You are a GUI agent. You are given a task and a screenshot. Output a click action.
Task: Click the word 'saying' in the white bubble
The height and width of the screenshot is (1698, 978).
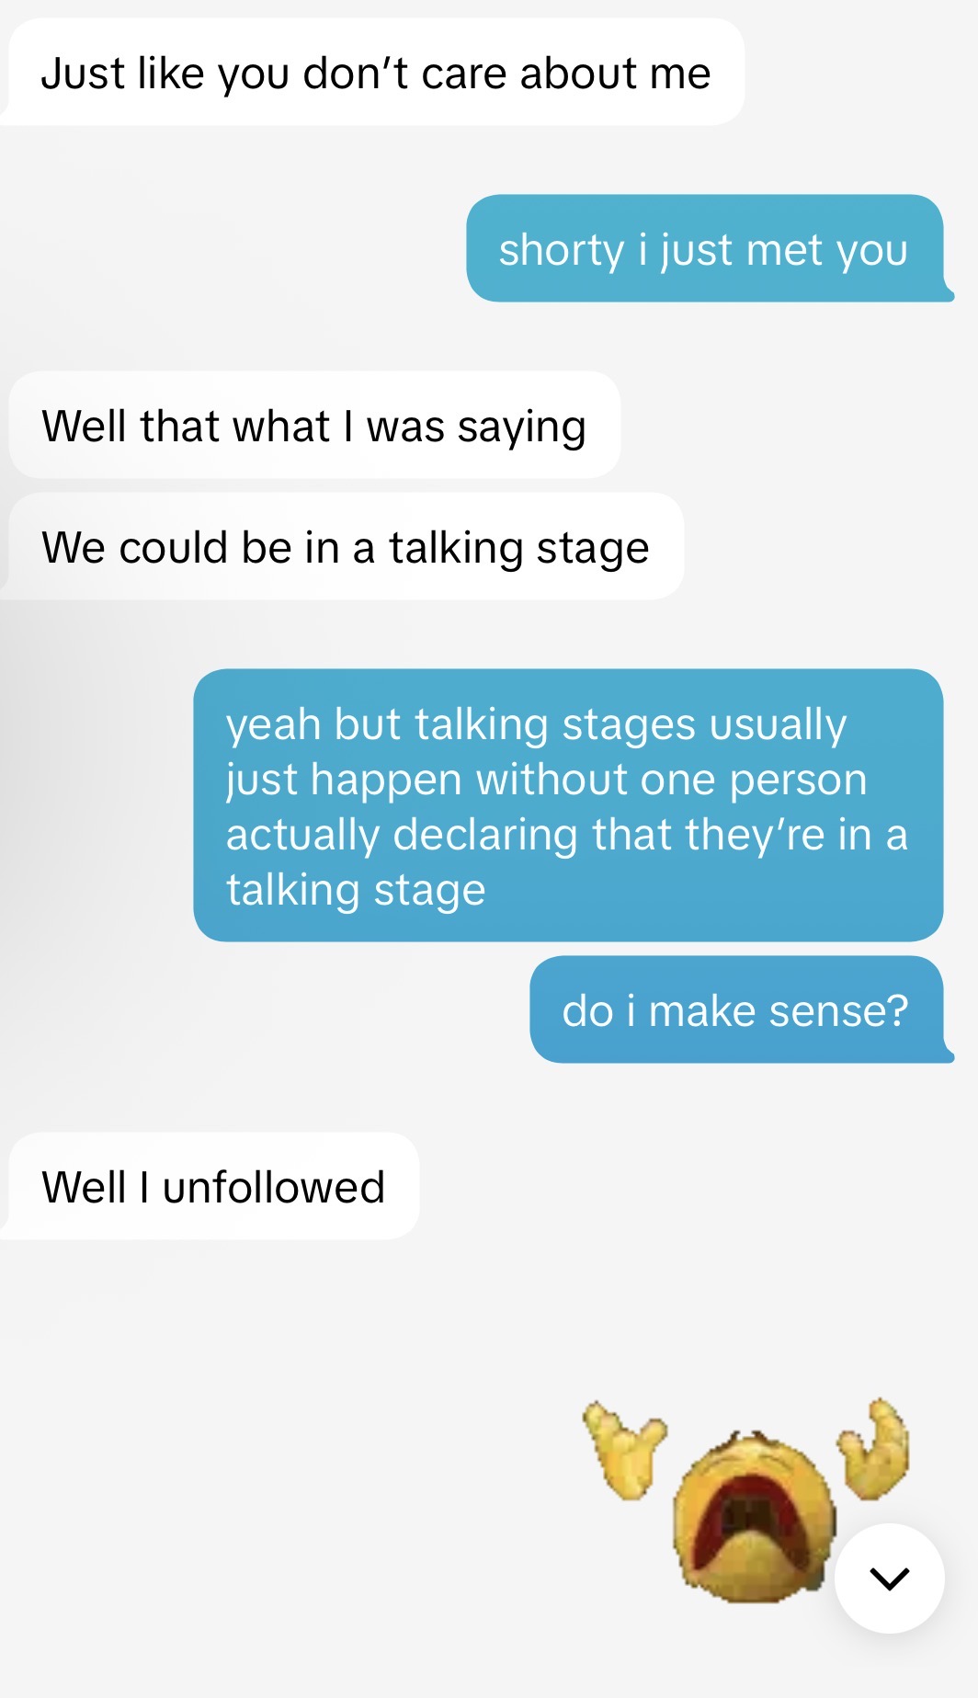[521, 428]
